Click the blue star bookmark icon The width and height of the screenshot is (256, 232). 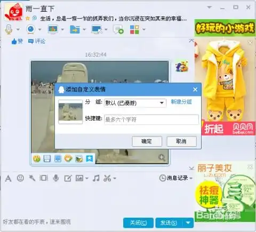pos(90,158)
